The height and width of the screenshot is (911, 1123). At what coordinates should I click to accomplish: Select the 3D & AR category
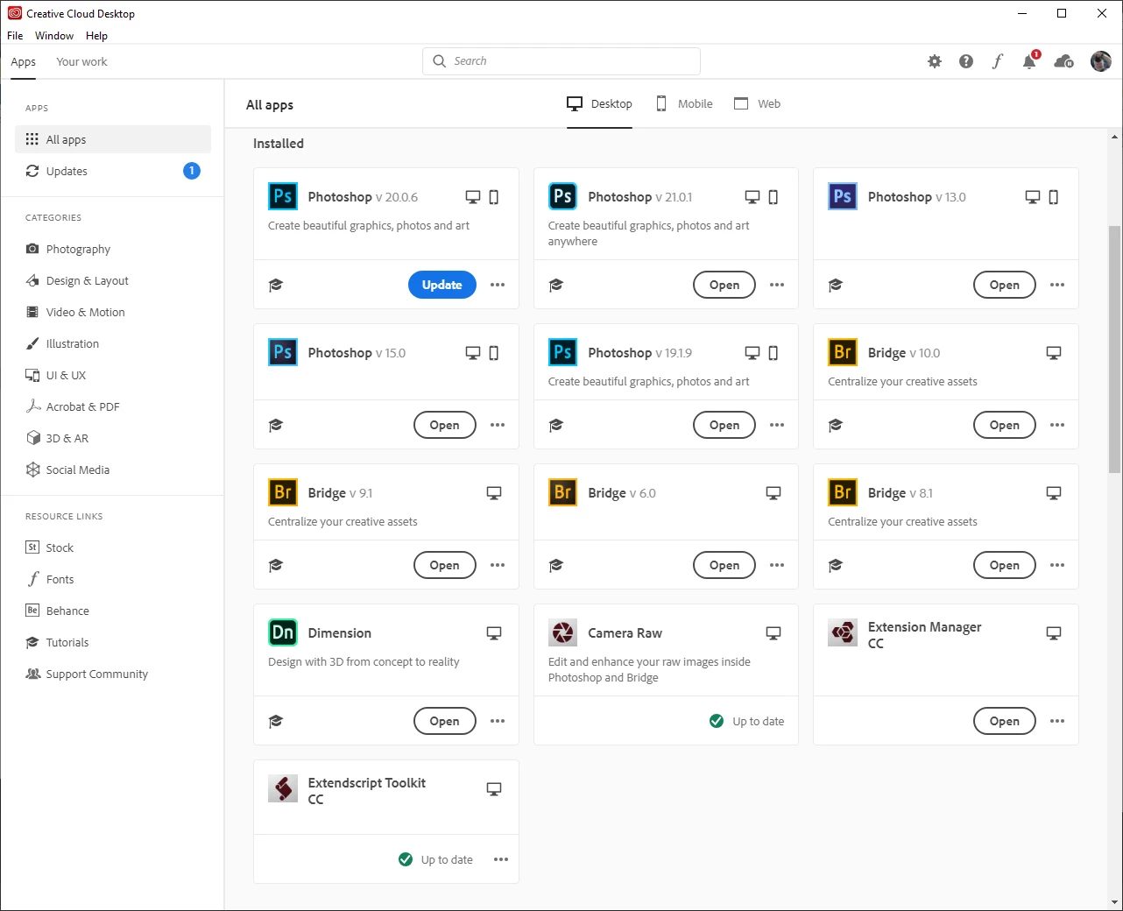tap(113, 438)
